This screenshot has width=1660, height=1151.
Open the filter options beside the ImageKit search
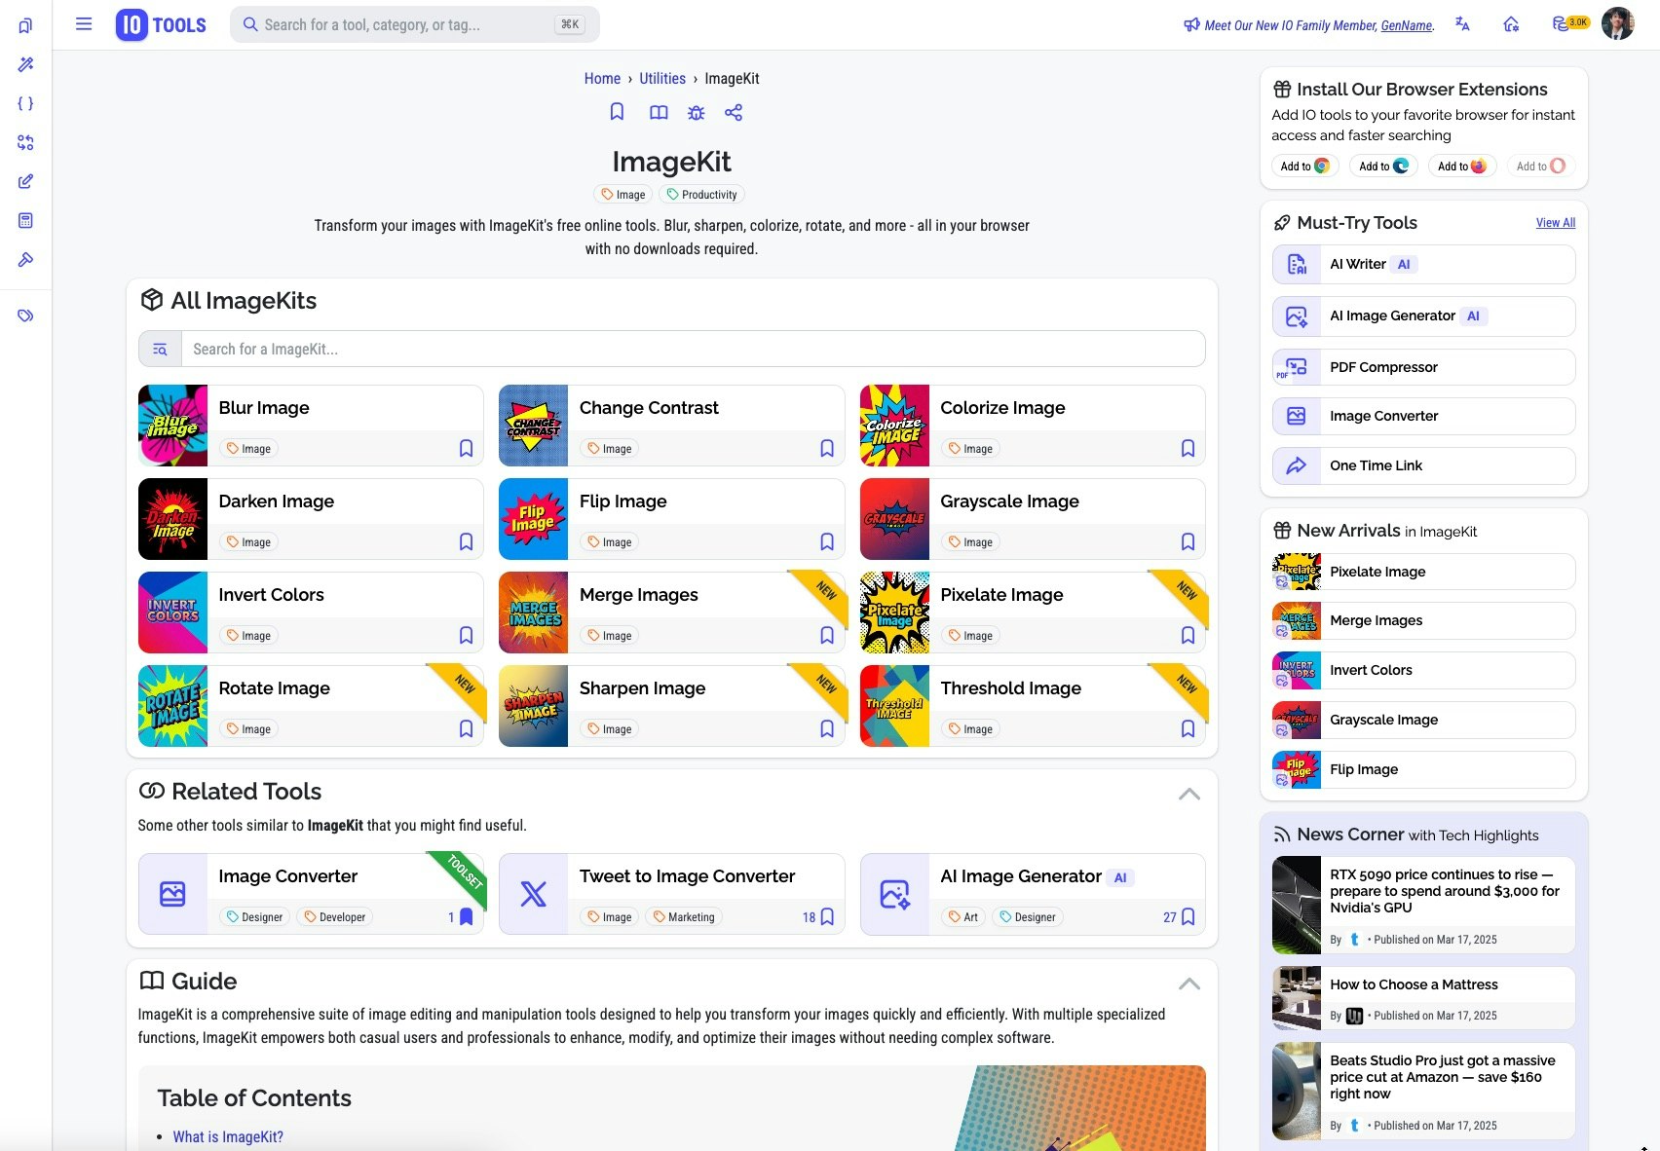160,348
